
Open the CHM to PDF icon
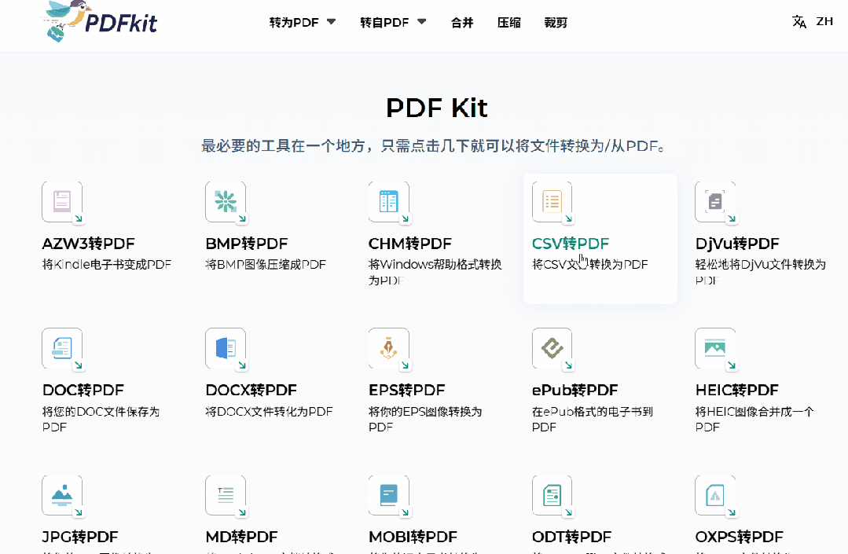389,202
